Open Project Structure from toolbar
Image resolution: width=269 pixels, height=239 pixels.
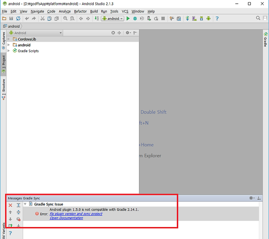click(179, 19)
